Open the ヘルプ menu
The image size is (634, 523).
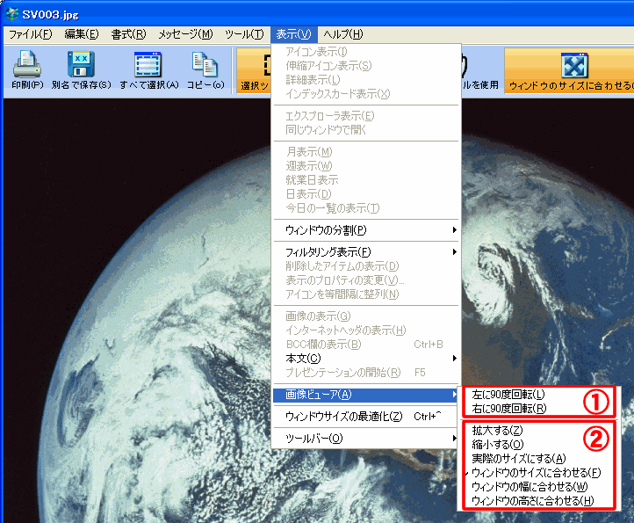pyautogui.click(x=342, y=34)
